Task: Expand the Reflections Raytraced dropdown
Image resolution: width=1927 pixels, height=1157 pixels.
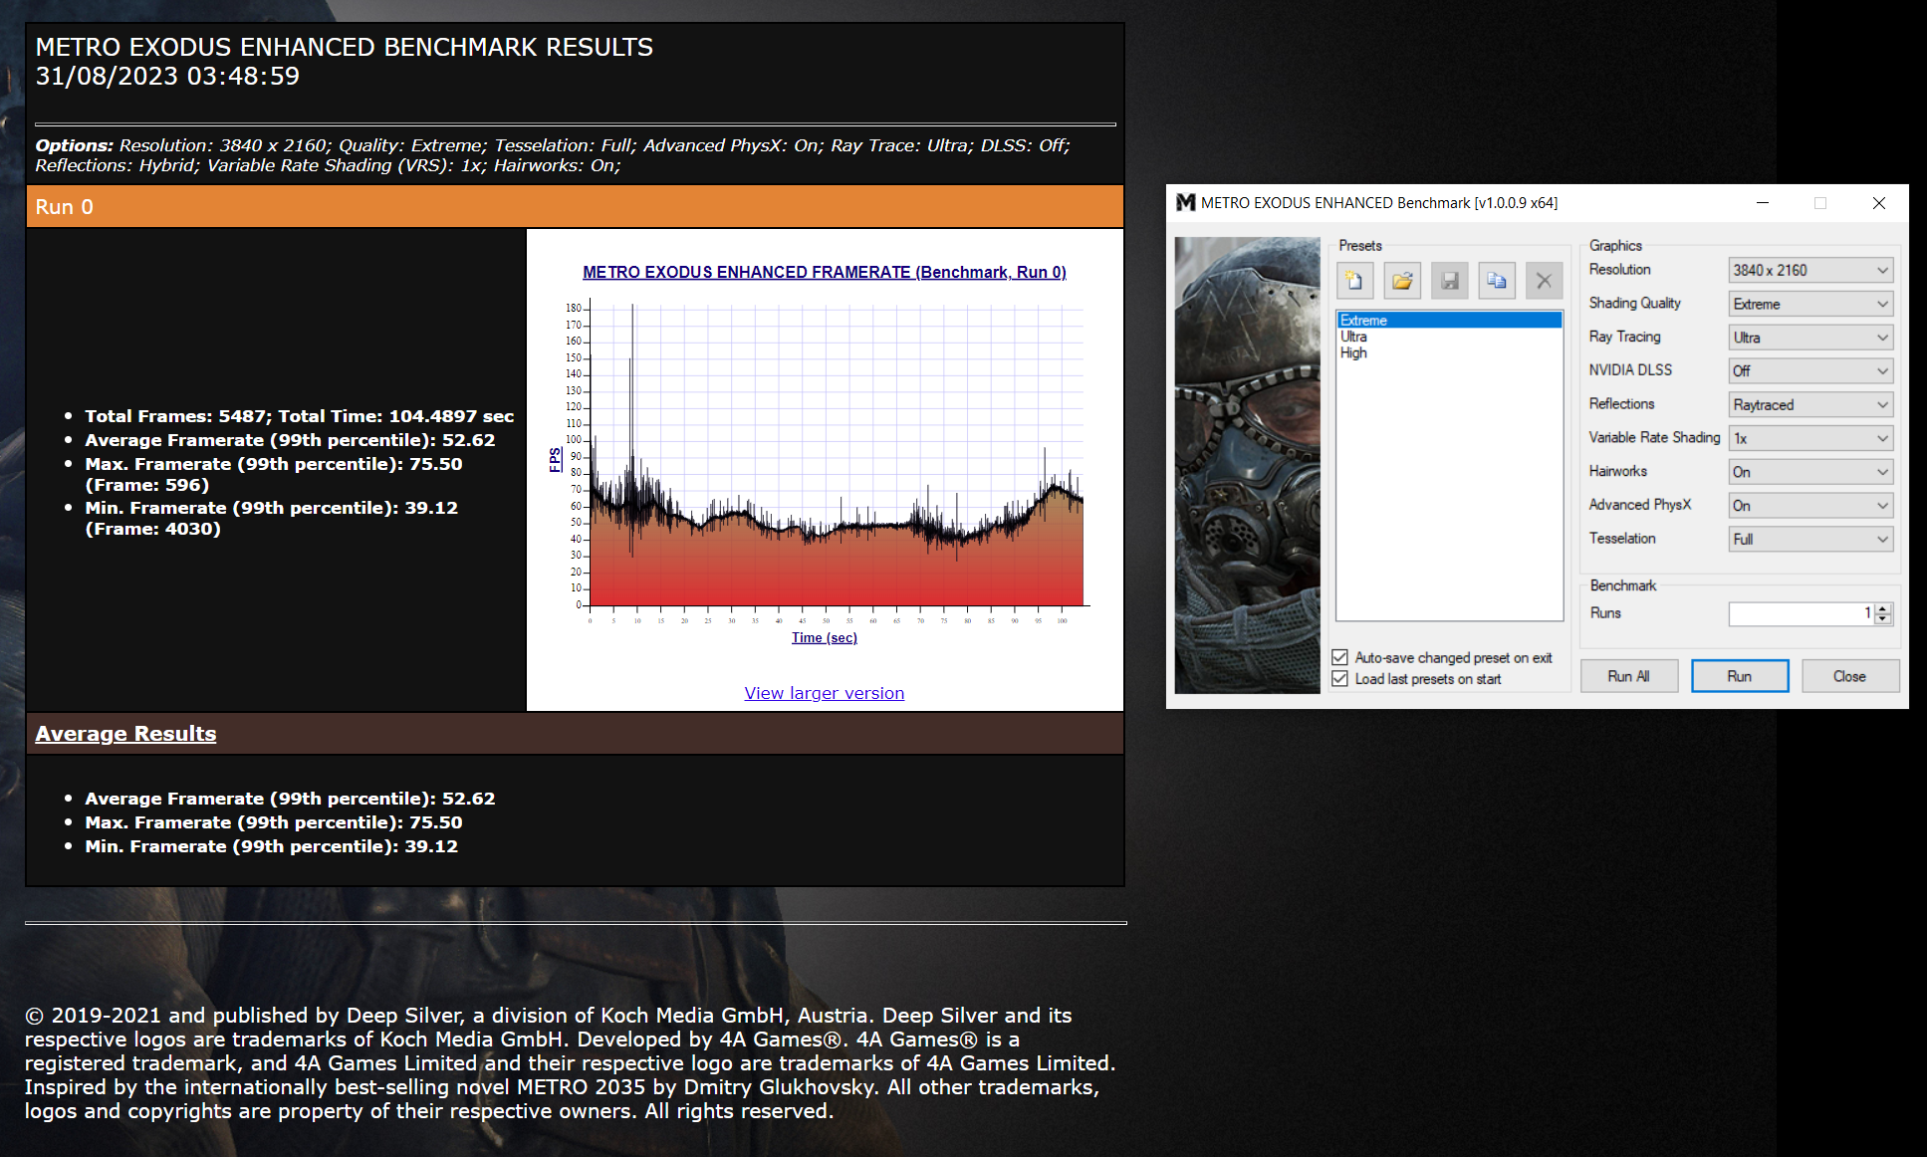Action: coord(1810,404)
